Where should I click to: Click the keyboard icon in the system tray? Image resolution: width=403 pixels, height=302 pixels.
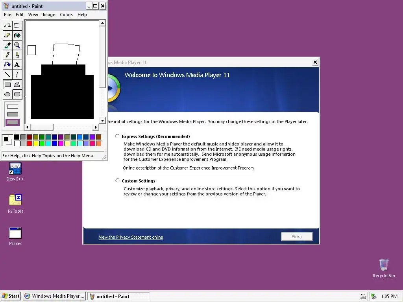[362, 296]
